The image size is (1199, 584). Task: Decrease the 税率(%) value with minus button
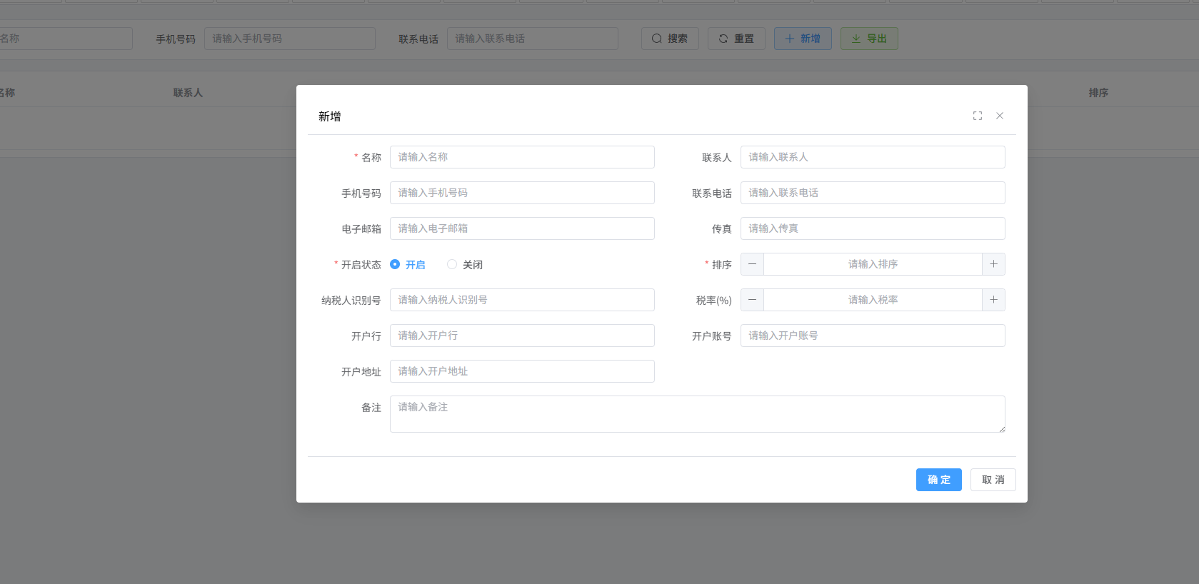click(x=752, y=300)
